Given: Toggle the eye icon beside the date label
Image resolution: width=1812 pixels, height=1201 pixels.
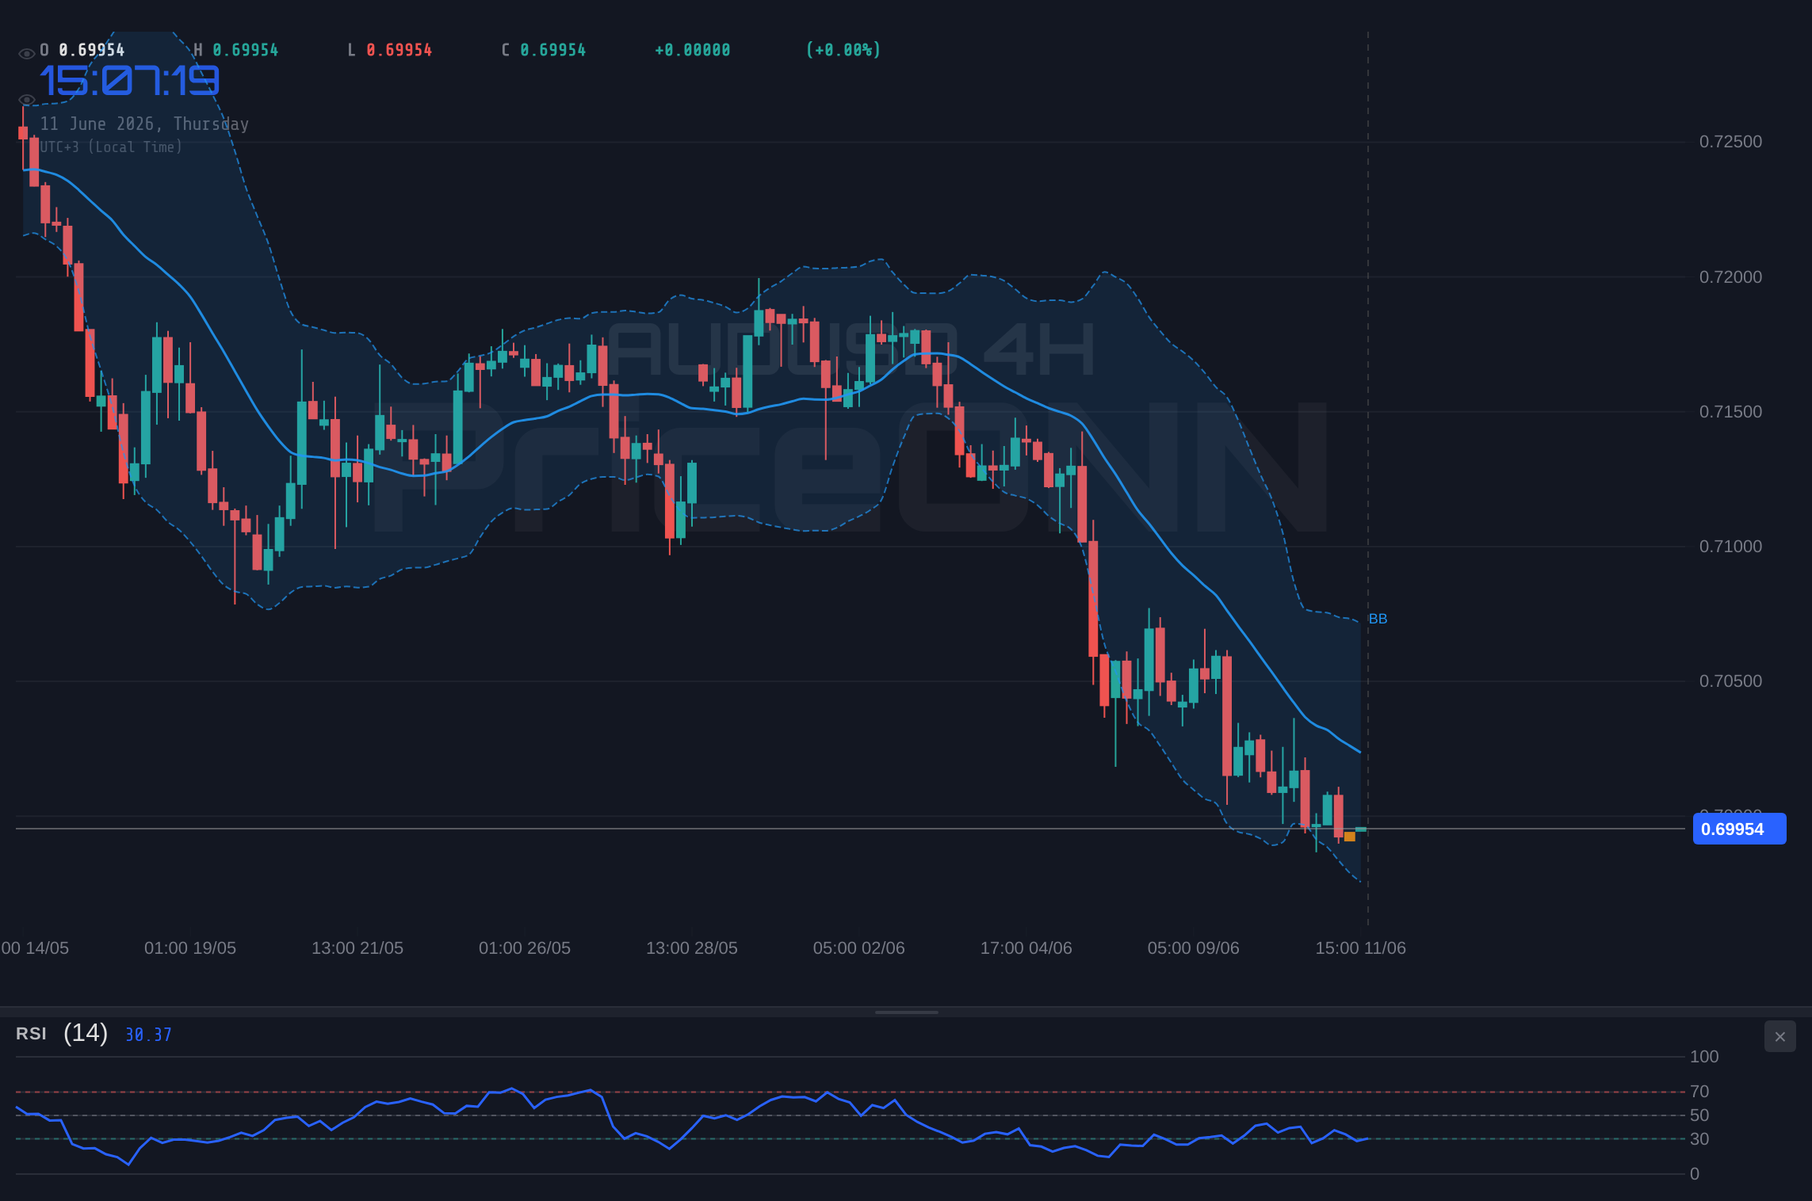Looking at the screenshot, I should pyautogui.click(x=26, y=100).
